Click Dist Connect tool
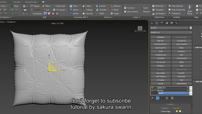The height and width of the screenshot is (114, 202). (x=131, y=11)
